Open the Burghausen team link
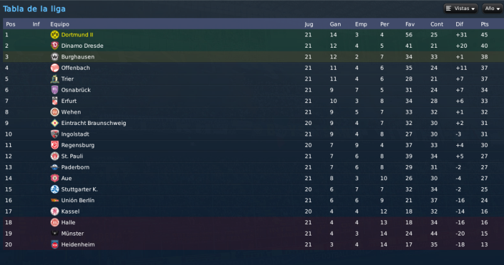The image size is (504, 265). click(78, 57)
